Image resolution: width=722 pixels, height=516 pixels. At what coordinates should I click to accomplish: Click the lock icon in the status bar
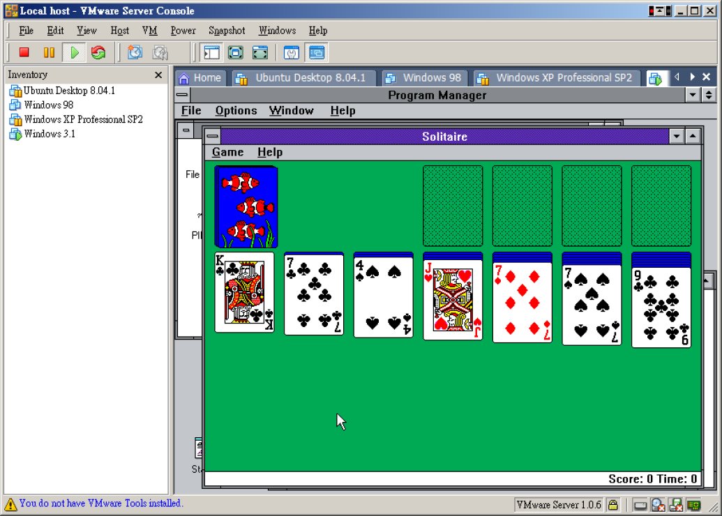click(x=613, y=505)
